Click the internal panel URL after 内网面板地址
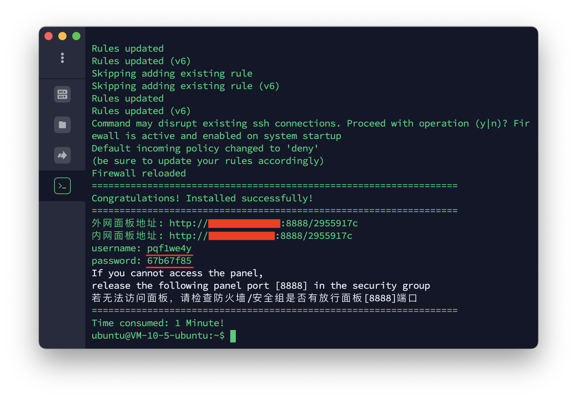Image resolution: width=577 pixels, height=400 pixels. pyautogui.click(x=260, y=236)
